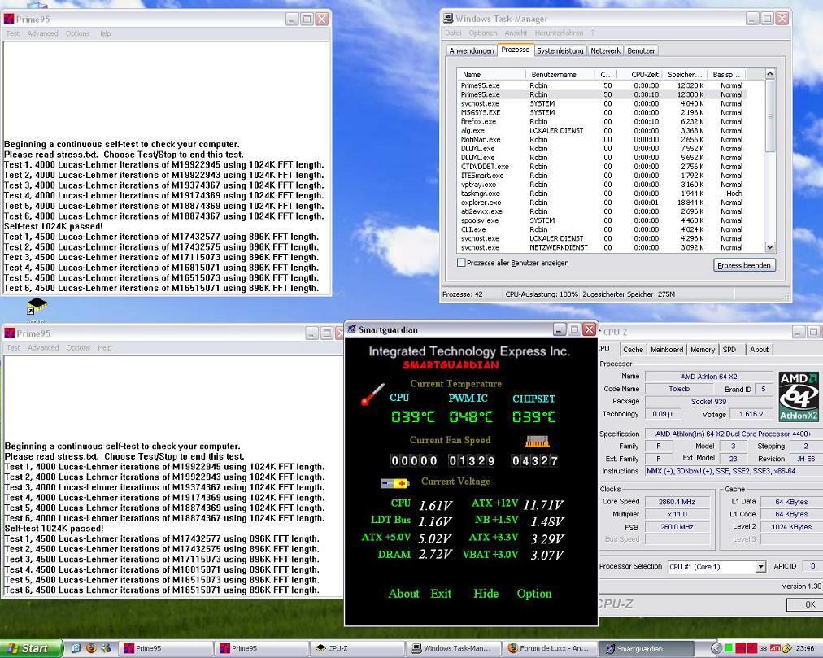Image resolution: width=823 pixels, height=658 pixels.
Task: Click Hide in Smartguardian
Action: pyautogui.click(x=486, y=594)
